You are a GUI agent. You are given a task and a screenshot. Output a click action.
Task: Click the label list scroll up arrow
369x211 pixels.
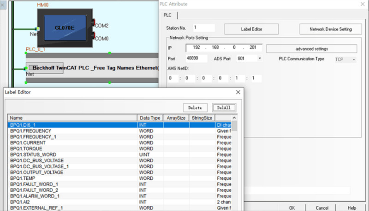pyautogui.click(x=234, y=118)
